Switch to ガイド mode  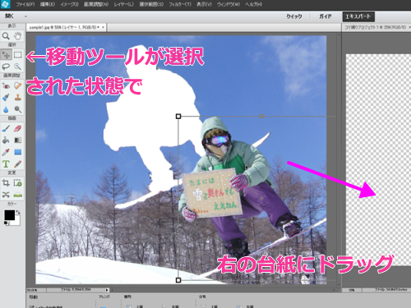(325, 16)
